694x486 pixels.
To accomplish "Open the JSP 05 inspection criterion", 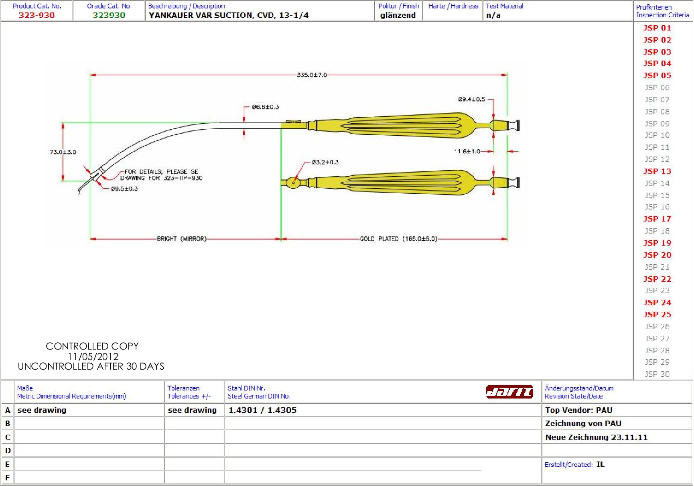I will [x=657, y=75].
